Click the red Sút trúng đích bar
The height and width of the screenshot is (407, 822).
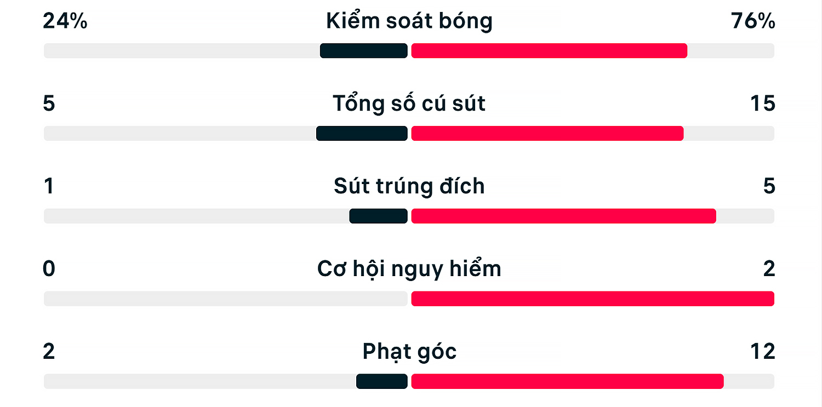563,216
